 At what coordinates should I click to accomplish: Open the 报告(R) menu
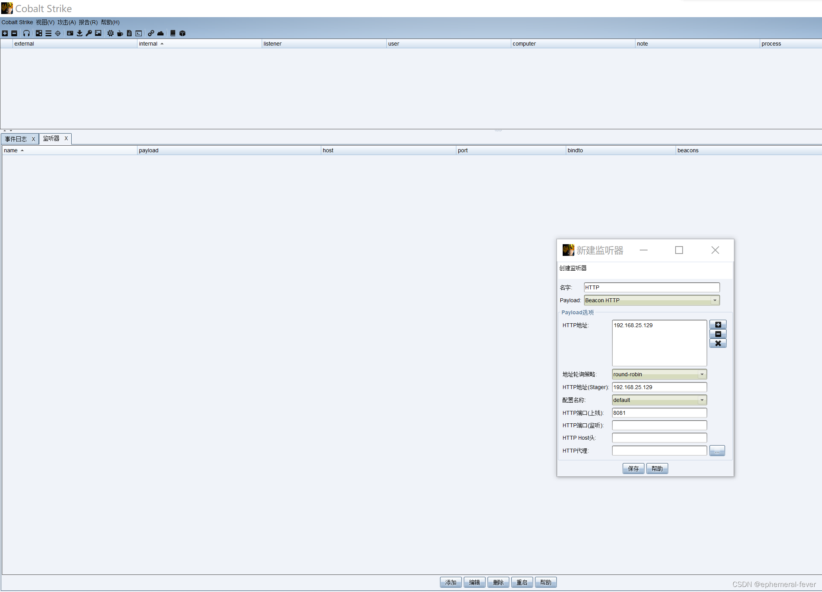click(88, 22)
